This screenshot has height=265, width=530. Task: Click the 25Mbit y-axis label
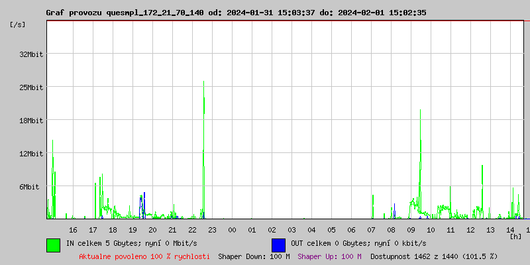tap(30, 87)
